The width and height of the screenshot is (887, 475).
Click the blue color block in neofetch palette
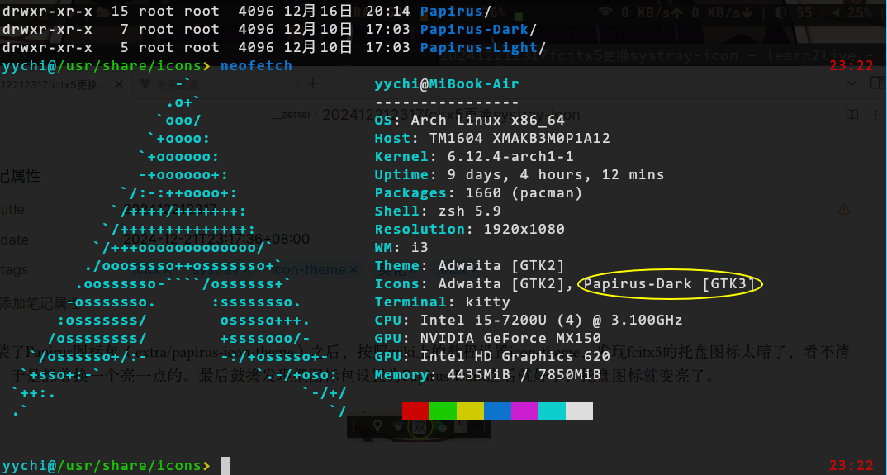(x=497, y=411)
